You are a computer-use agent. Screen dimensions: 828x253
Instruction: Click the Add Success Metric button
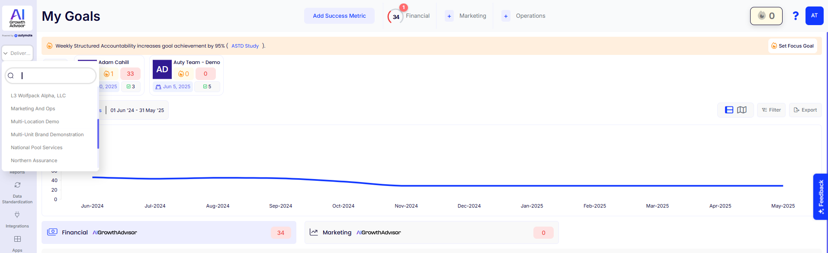(339, 16)
